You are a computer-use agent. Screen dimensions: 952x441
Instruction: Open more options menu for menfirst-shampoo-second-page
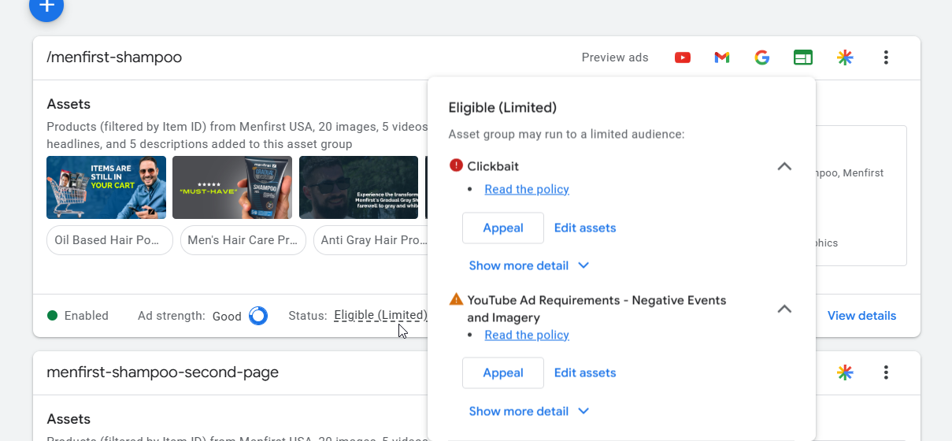pyautogui.click(x=886, y=372)
